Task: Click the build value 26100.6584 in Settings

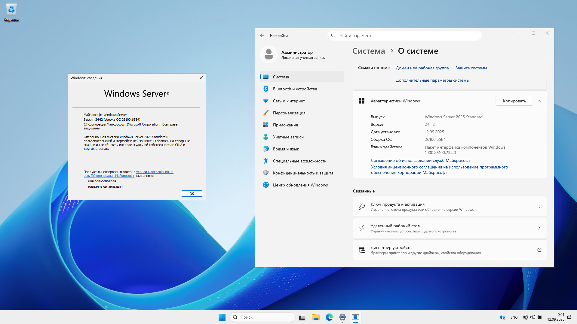Action: point(435,139)
